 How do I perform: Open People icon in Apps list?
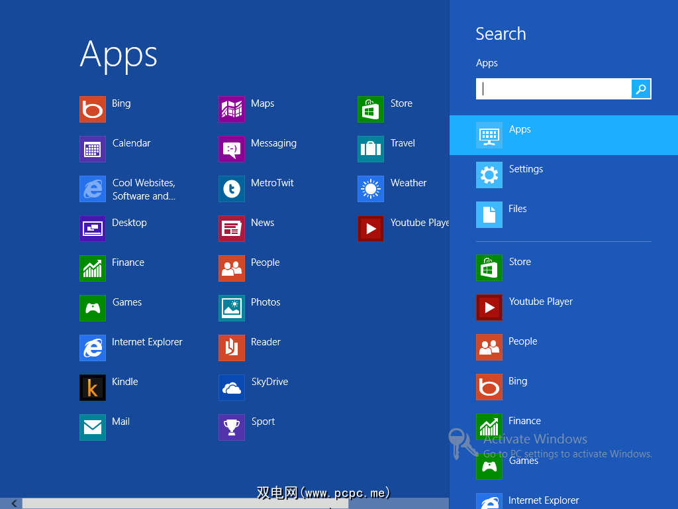coord(232,268)
